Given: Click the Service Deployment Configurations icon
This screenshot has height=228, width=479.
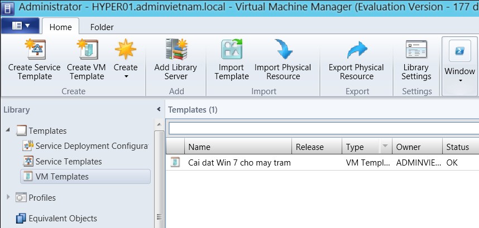Looking at the screenshot, I should click(x=28, y=145).
